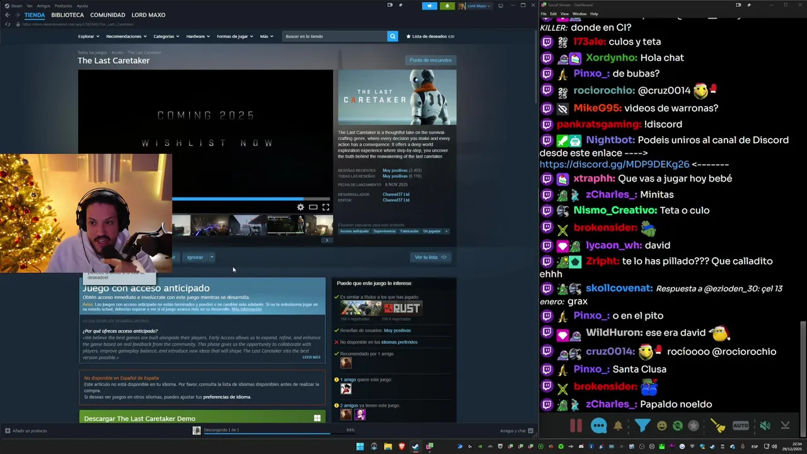Open View menu in Social Stream window

pos(564,13)
